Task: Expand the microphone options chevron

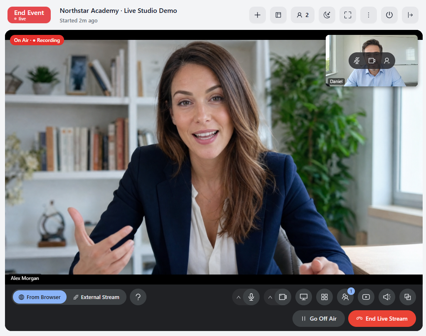Action: (x=238, y=297)
